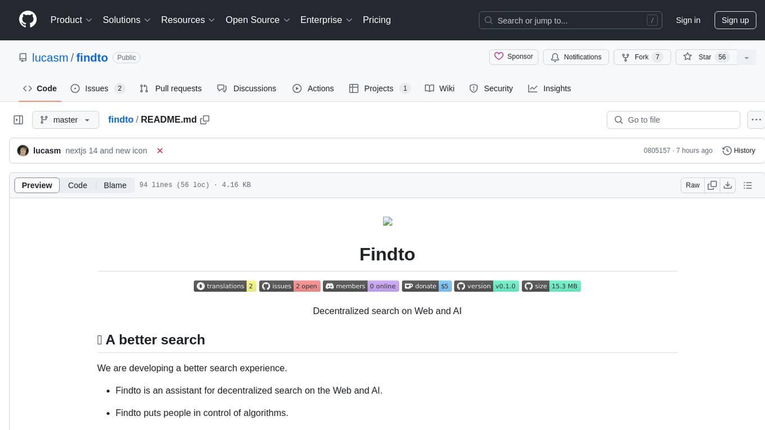The height and width of the screenshot is (430, 765).
Task: Click the Sponsor heart button
Action: click(x=514, y=57)
